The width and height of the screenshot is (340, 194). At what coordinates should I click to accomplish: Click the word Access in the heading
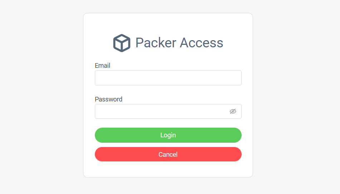(x=201, y=43)
